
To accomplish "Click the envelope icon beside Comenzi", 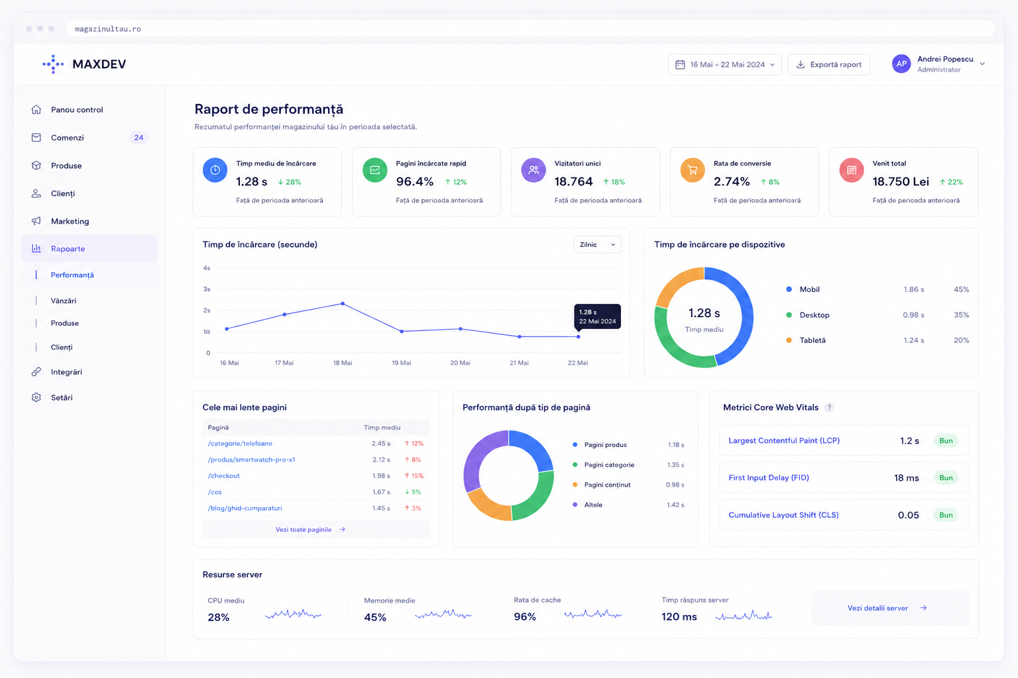I will pos(36,138).
